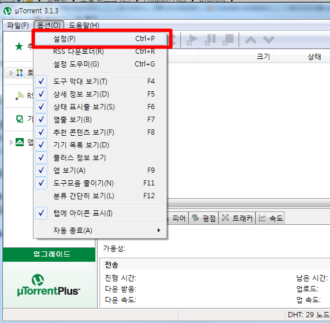Click the 속도 tab graph icon

click(262, 218)
